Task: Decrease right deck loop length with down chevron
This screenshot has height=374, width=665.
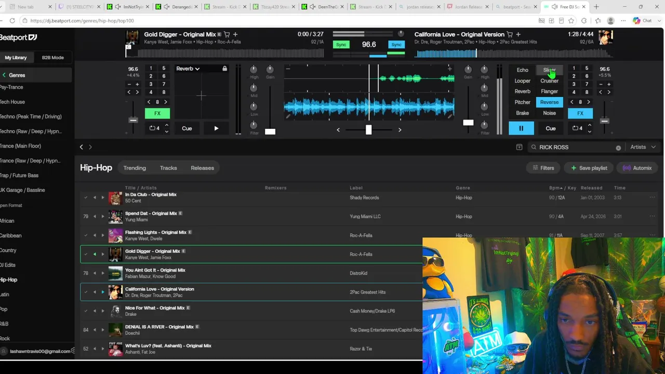Action: 590,131
